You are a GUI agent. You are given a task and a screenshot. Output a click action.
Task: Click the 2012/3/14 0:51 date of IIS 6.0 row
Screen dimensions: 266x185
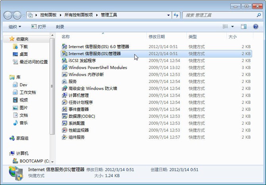click(163, 47)
